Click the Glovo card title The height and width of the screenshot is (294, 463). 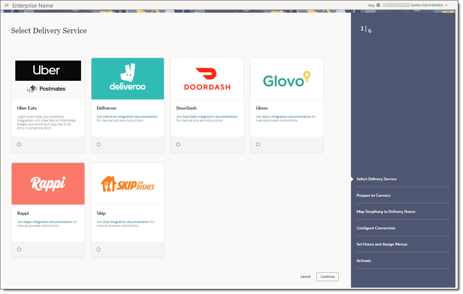(x=262, y=108)
